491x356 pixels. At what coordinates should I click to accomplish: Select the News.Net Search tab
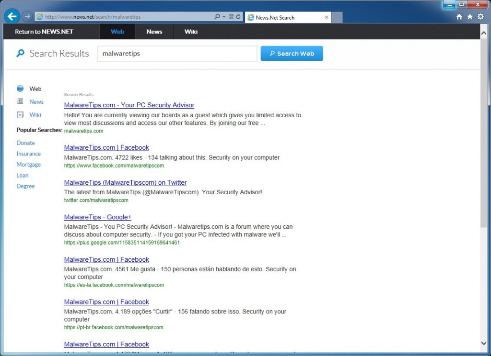pos(288,18)
